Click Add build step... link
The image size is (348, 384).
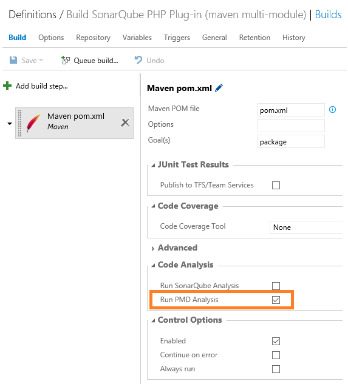42,86
